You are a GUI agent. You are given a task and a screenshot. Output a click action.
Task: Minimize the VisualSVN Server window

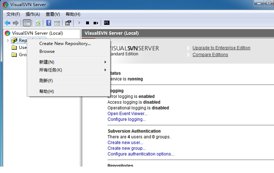point(259,3)
